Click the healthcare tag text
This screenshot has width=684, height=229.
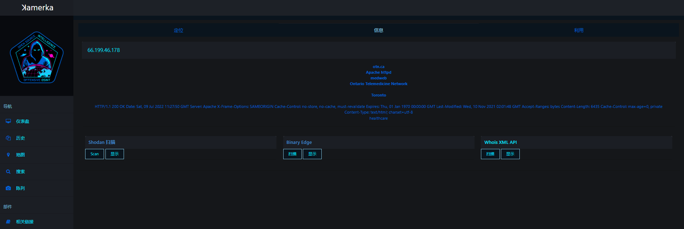pos(379,118)
